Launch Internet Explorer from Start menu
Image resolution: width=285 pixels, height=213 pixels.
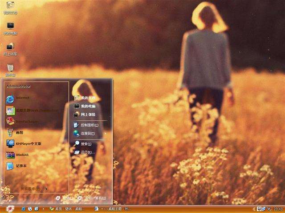tap(17, 99)
